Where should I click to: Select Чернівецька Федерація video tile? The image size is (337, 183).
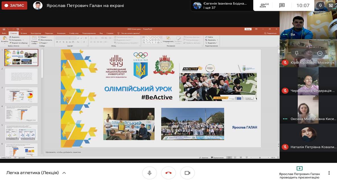[x=308, y=81]
